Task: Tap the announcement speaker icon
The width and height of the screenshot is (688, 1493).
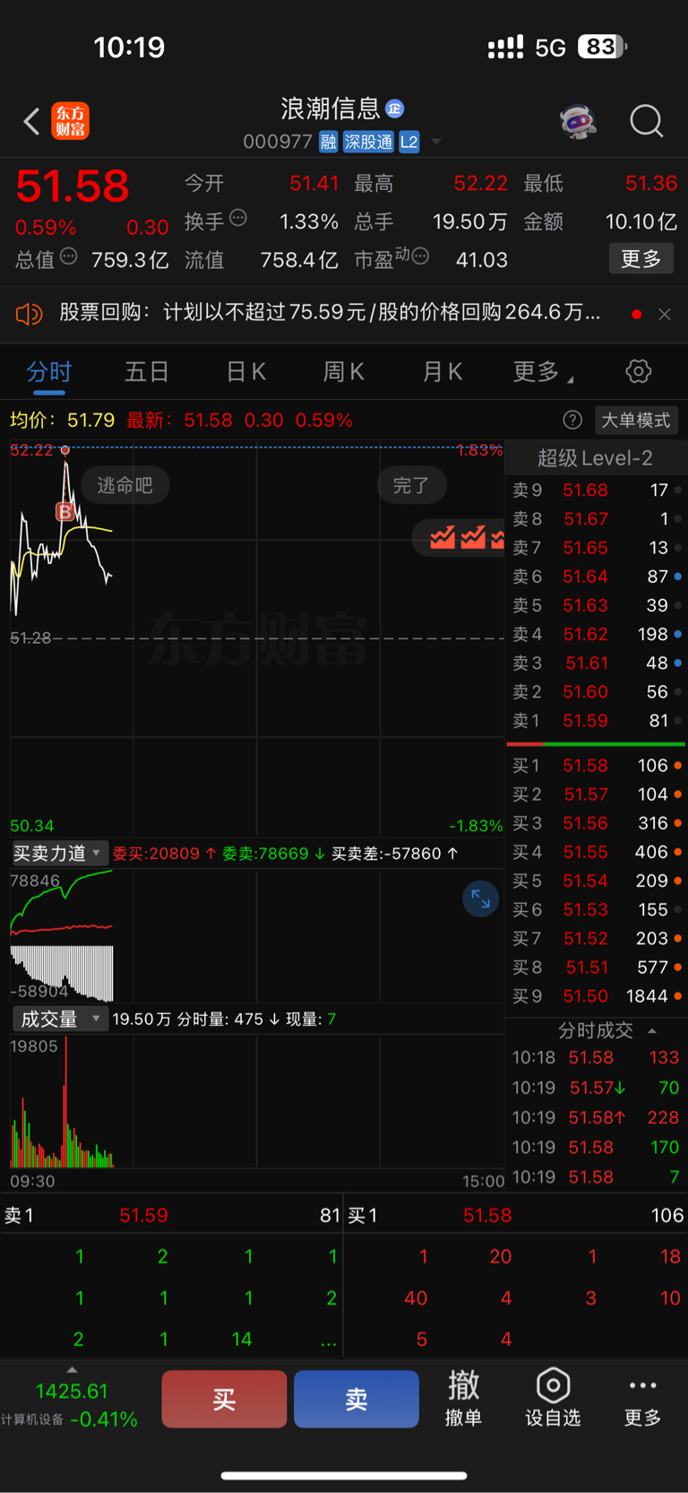Action: click(29, 314)
